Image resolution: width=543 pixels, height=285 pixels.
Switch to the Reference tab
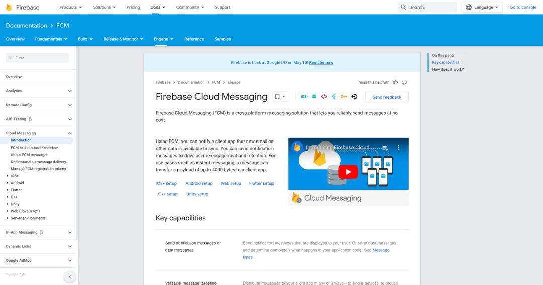[x=194, y=39]
